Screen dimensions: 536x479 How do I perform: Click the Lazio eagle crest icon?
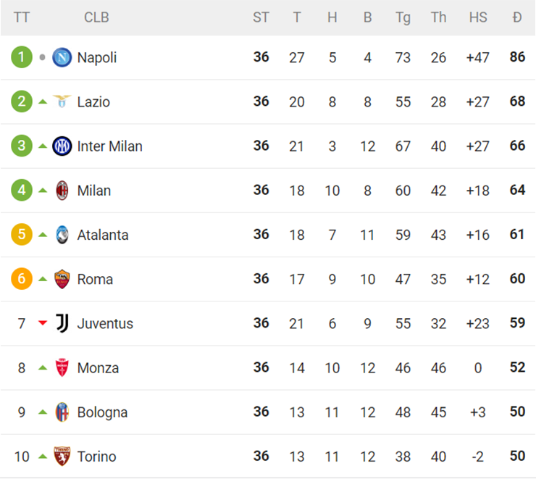[x=62, y=101]
